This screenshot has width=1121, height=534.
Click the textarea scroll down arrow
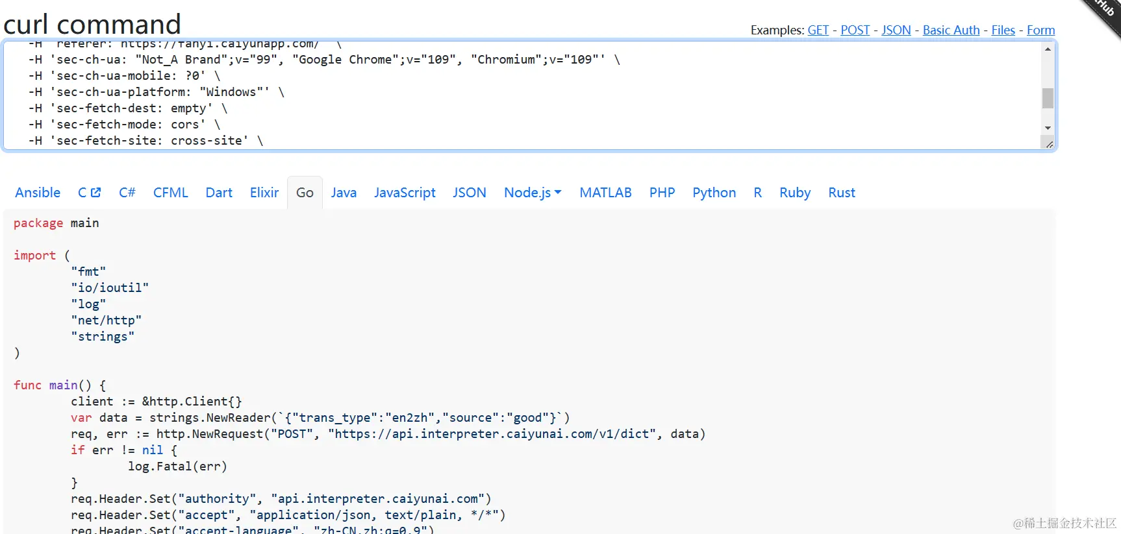tap(1048, 128)
